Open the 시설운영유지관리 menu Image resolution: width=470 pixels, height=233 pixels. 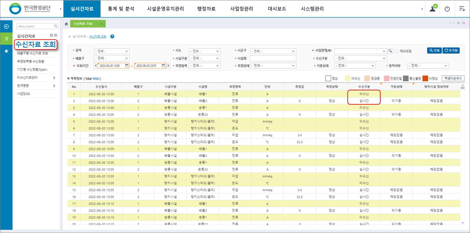click(165, 9)
